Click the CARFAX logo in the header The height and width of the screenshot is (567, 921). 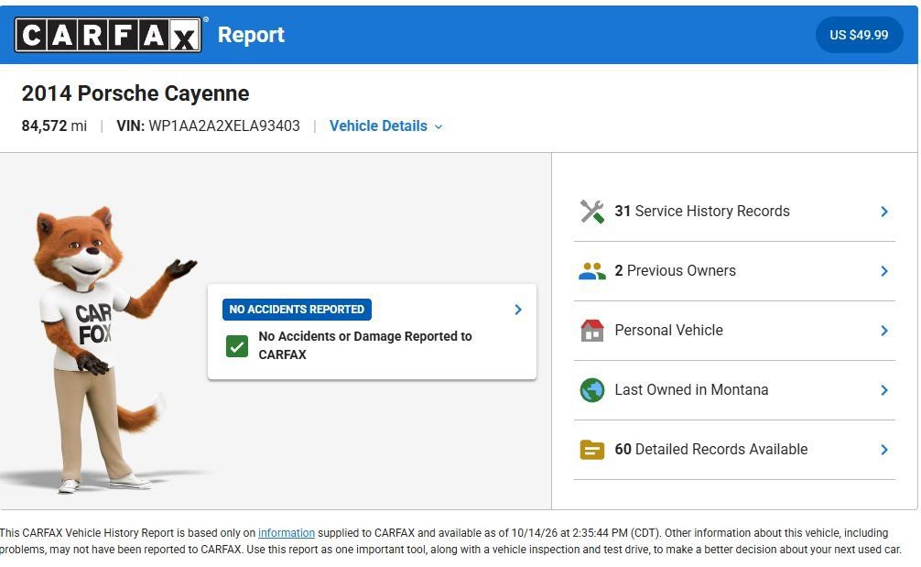point(108,35)
